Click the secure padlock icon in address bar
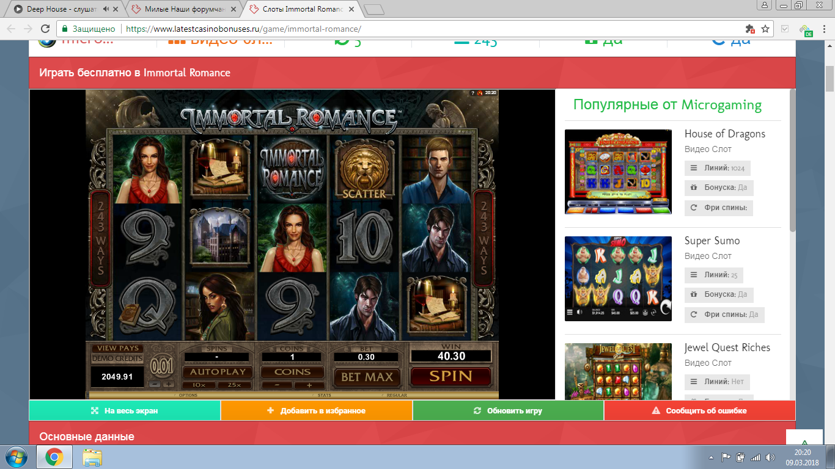Image resolution: width=835 pixels, height=469 pixels. click(x=65, y=29)
